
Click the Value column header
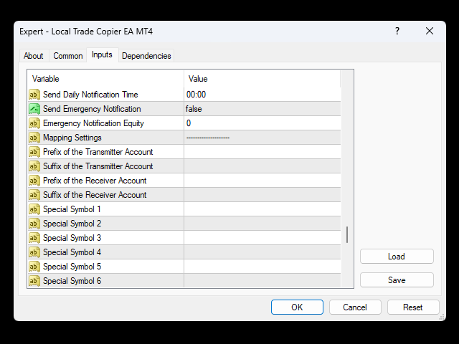(262, 79)
